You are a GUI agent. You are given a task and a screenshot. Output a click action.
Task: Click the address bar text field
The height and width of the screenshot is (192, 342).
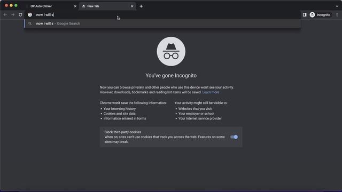[162, 15]
